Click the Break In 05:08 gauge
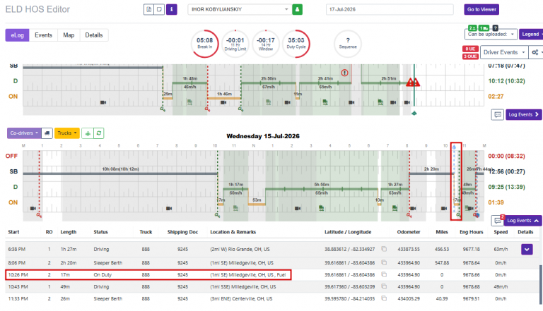The image size is (543, 311). (x=204, y=44)
